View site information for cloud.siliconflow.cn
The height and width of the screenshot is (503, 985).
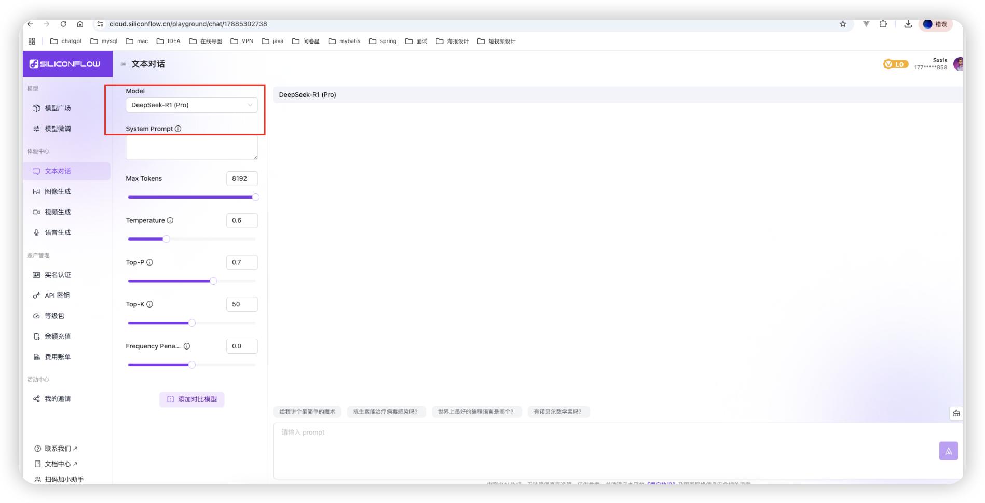click(100, 24)
